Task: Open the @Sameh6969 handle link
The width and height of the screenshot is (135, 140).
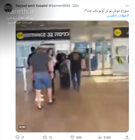Action: [59, 6]
